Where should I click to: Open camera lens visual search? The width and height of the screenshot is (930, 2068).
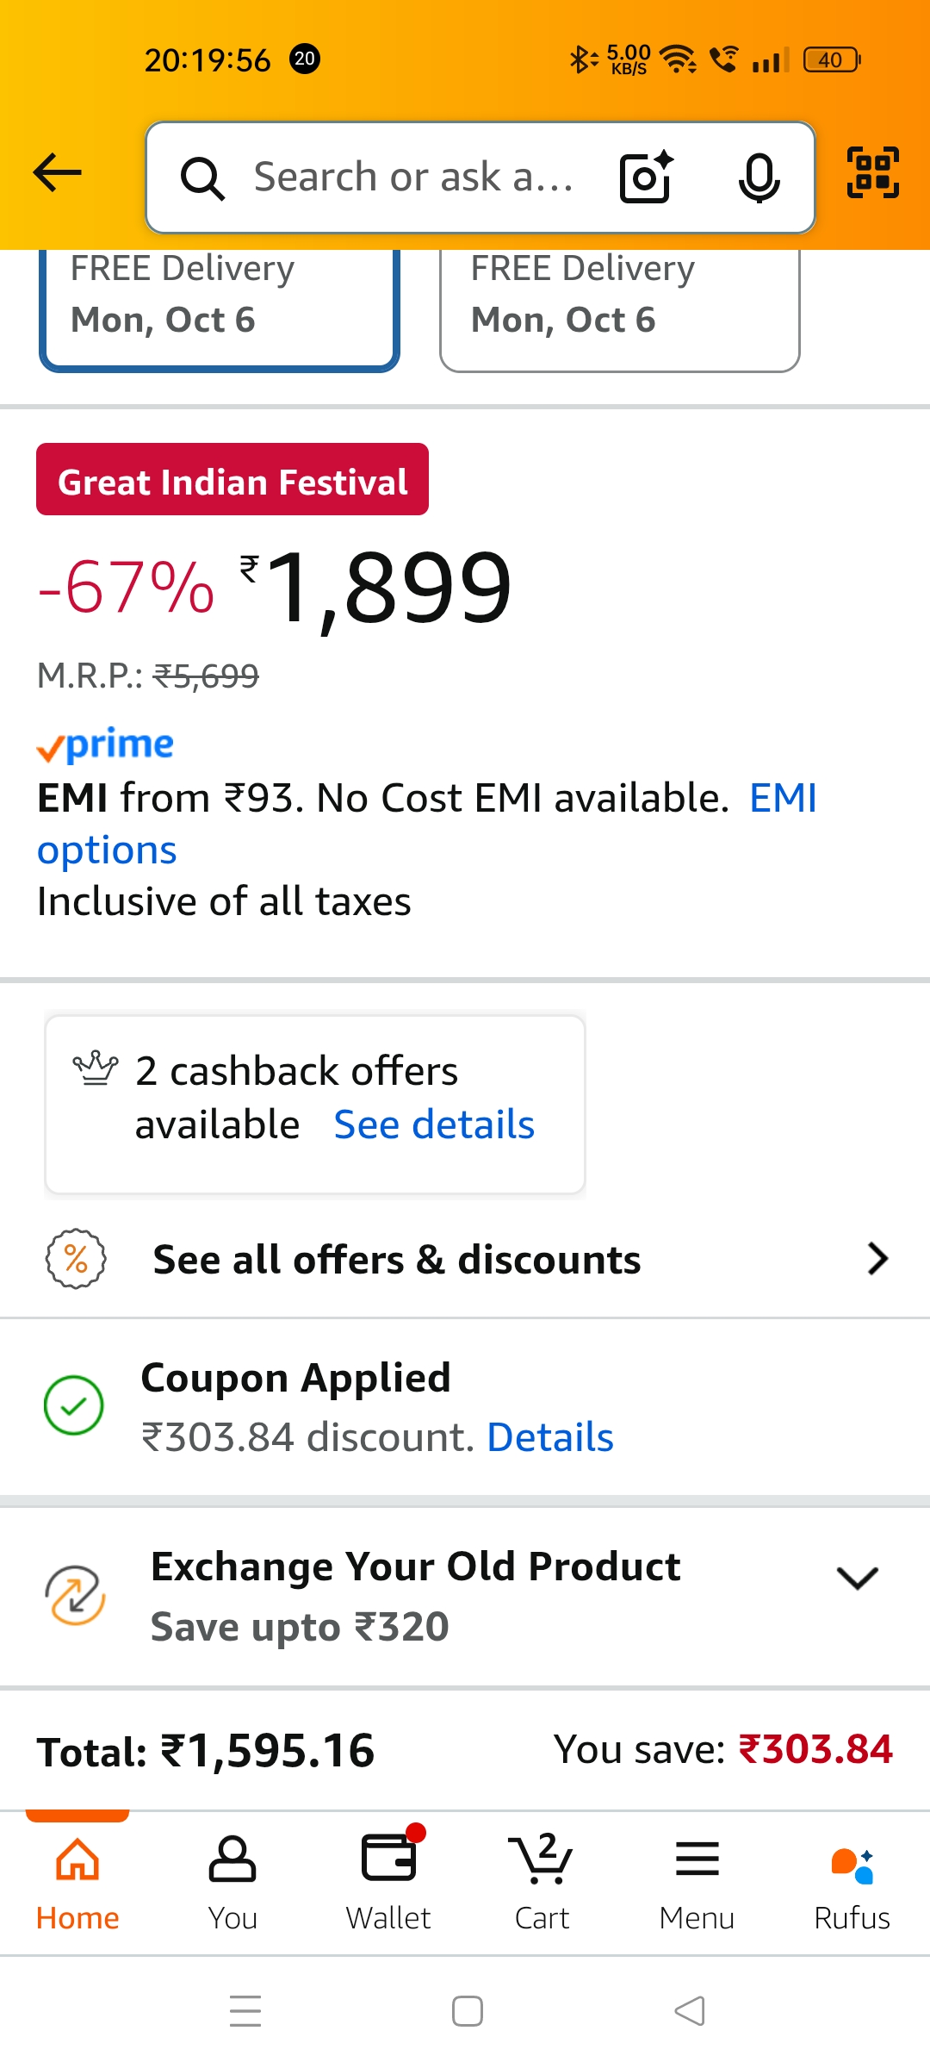click(x=646, y=178)
